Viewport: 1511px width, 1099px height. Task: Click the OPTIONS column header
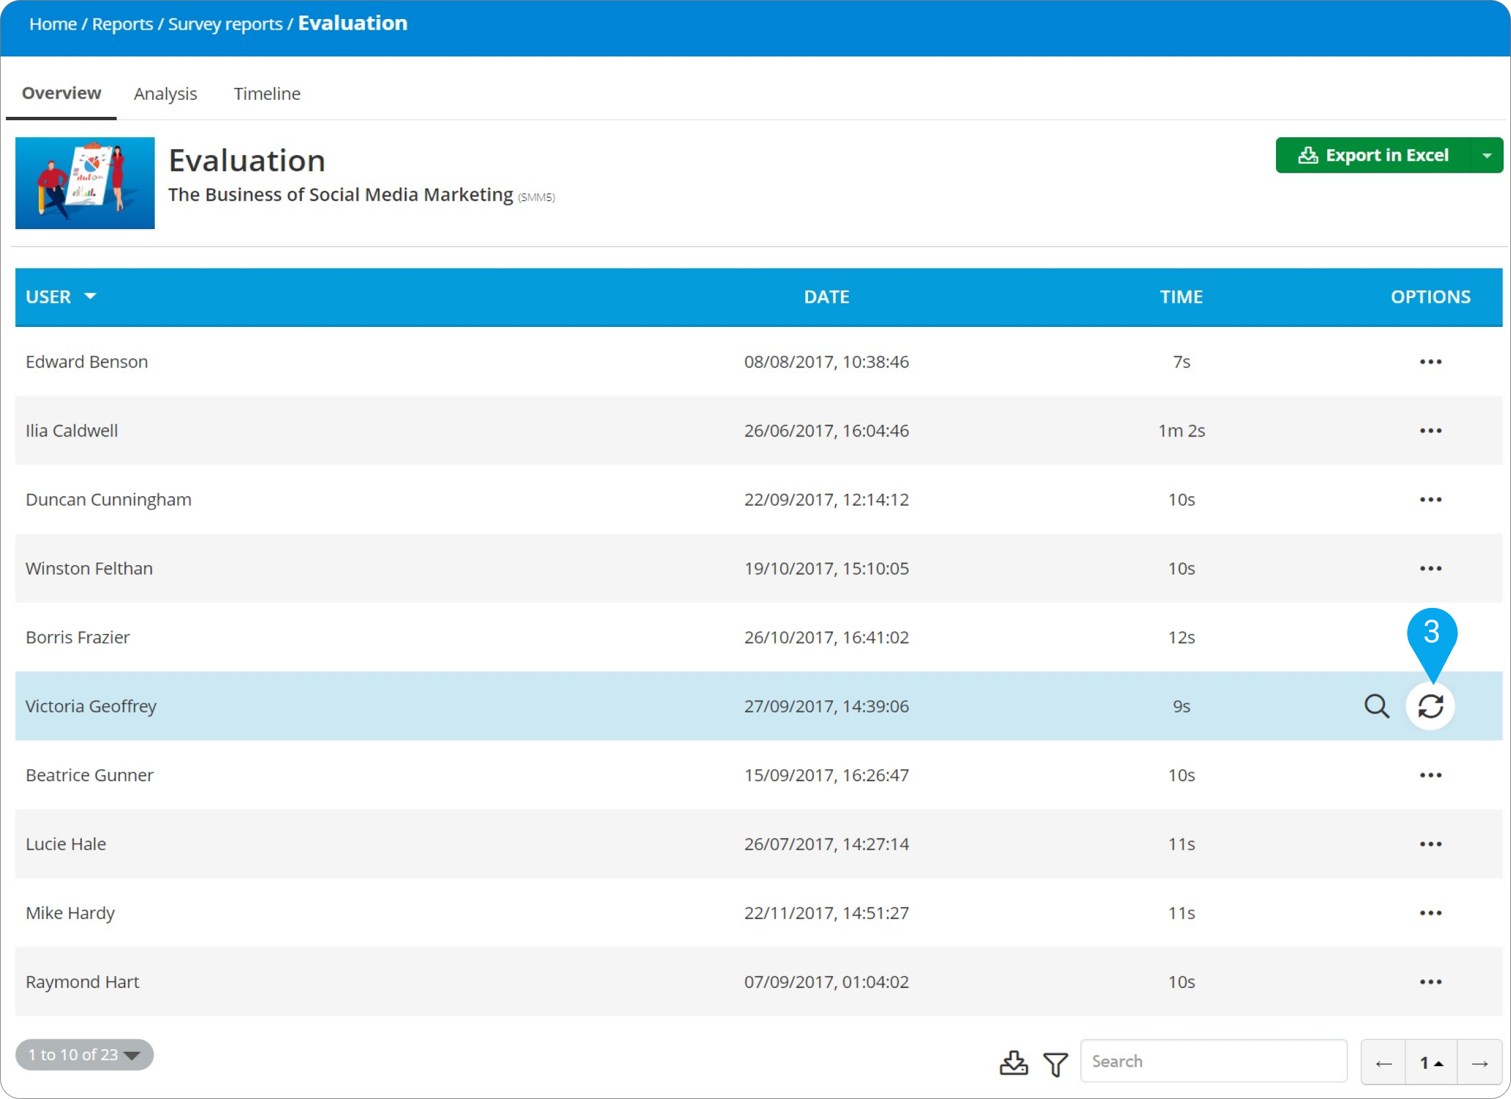click(x=1430, y=297)
